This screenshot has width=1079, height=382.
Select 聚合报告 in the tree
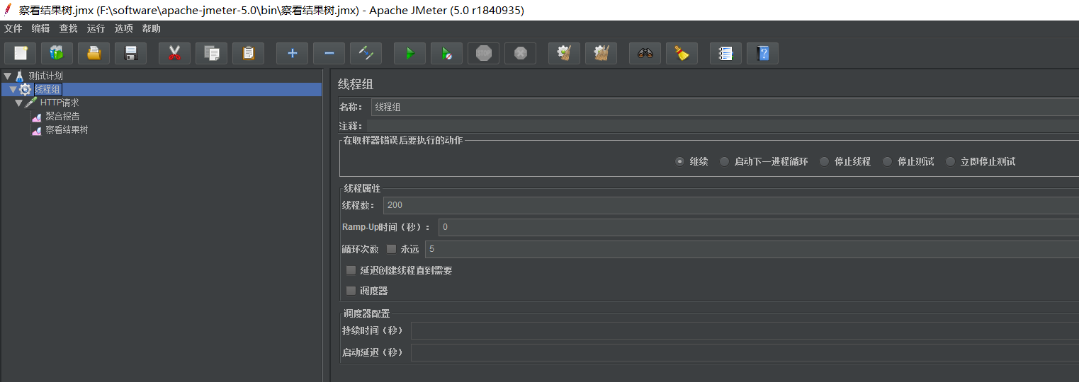pyautogui.click(x=62, y=117)
